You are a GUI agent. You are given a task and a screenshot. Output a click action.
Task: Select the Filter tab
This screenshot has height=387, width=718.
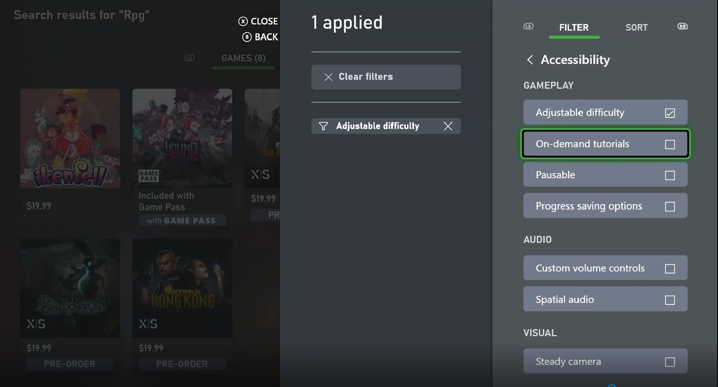click(574, 27)
